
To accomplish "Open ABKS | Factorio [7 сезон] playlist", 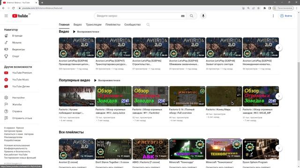I will click(150, 149).
